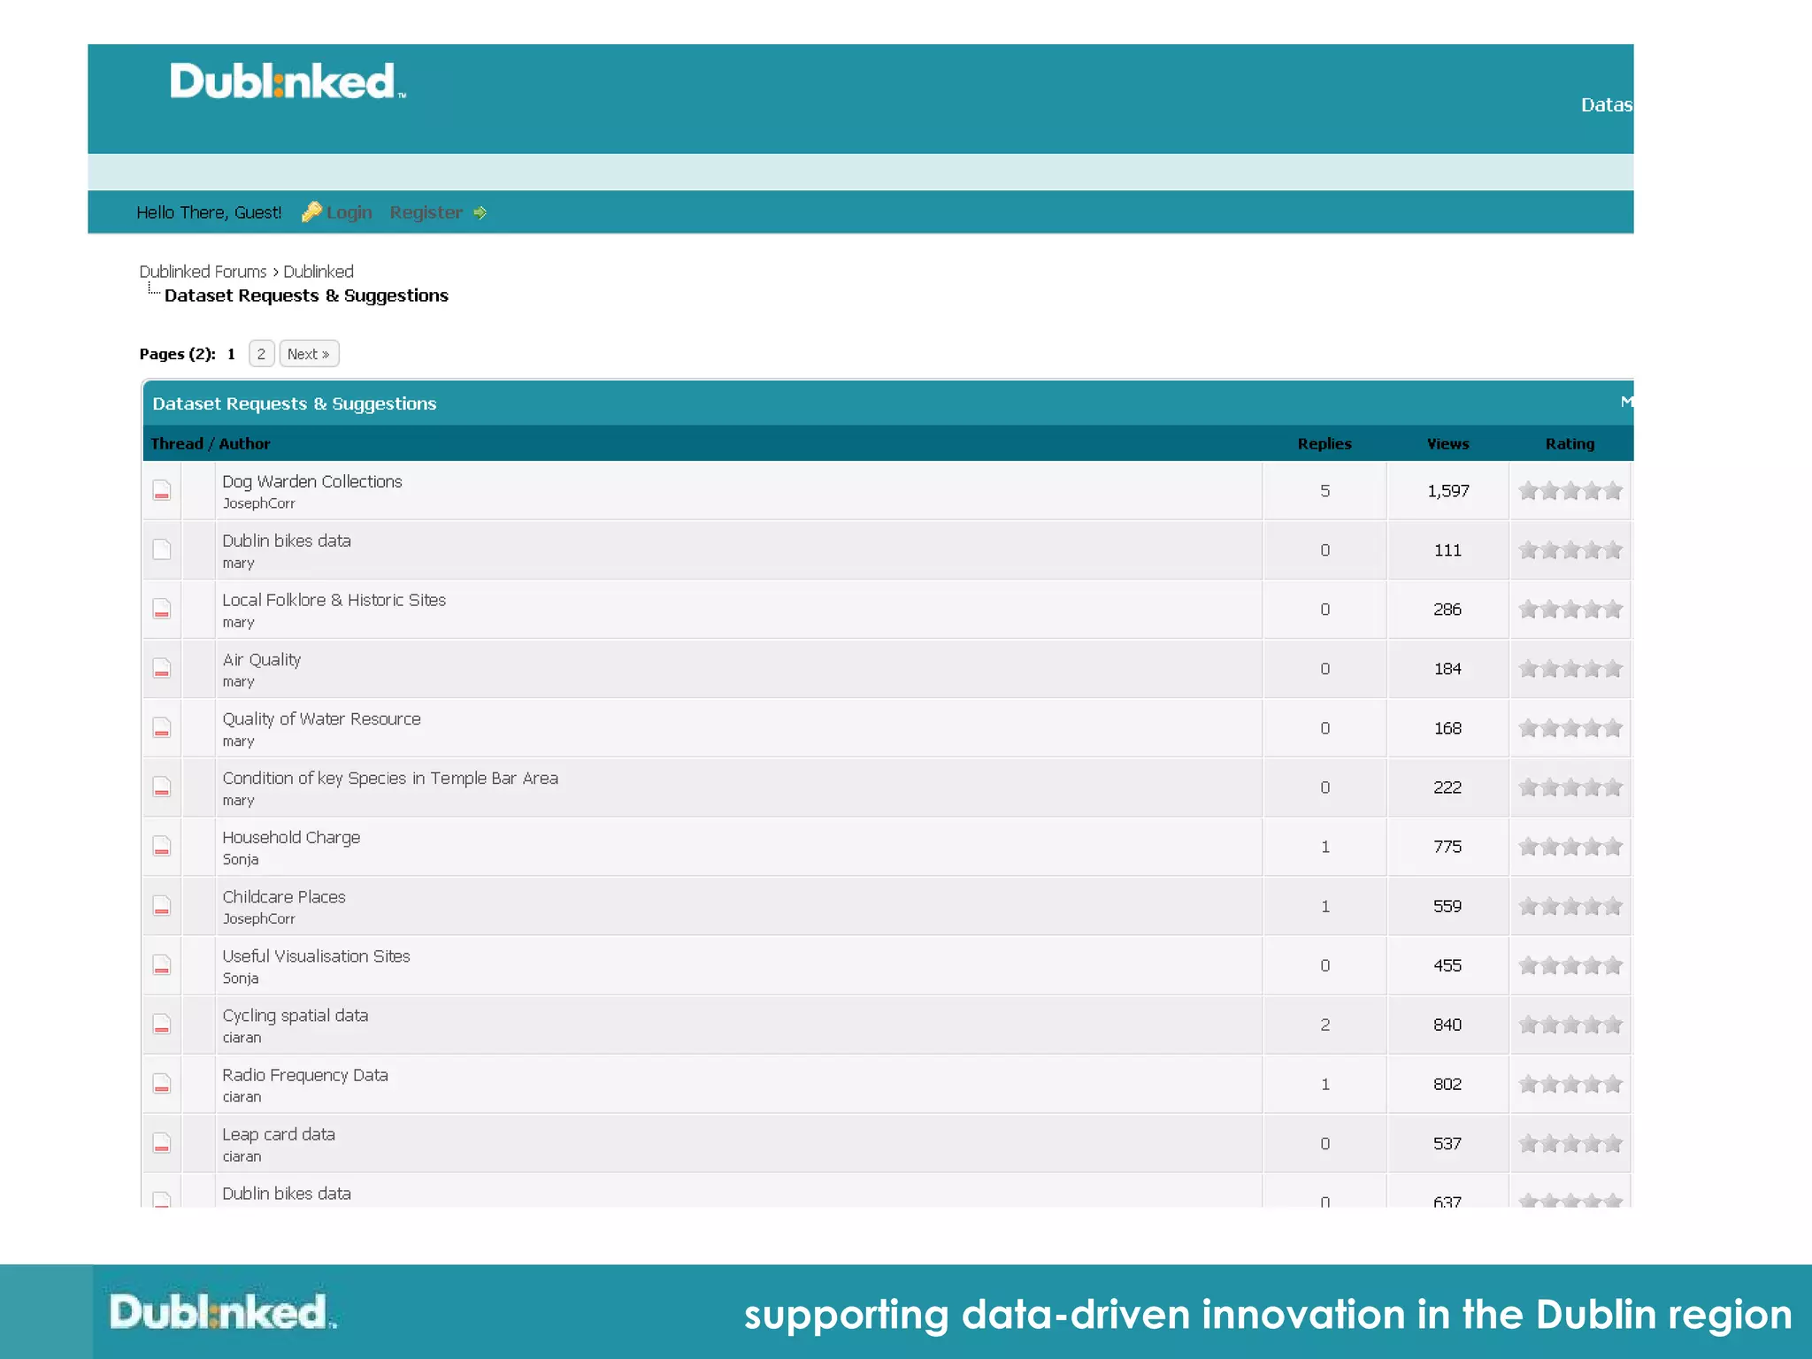
Task: Click the thread icon for Dog Warden Collections
Action: tap(162, 490)
